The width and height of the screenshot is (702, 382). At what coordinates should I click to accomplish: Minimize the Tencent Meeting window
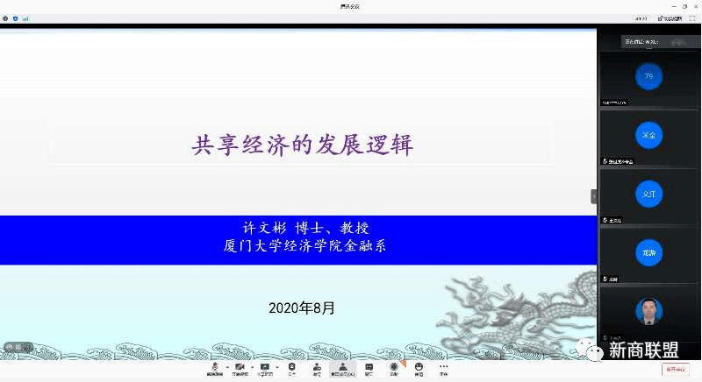tap(674, 6)
